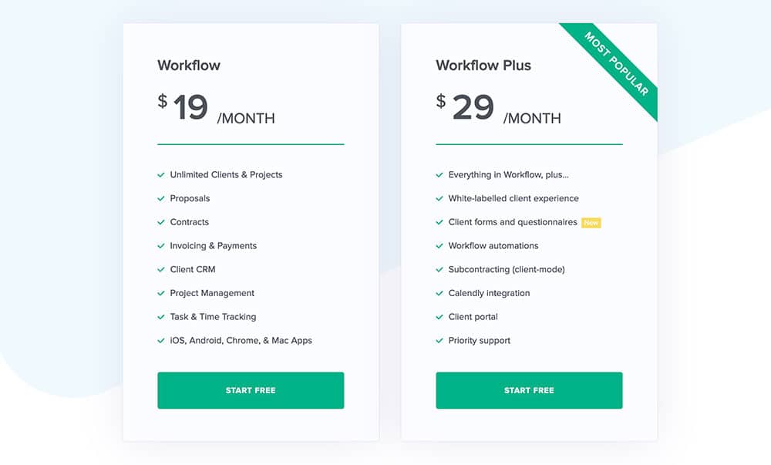This screenshot has width=771, height=465.
Task: Click the Start Free button under Workflow
Action: [x=251, y=390]
